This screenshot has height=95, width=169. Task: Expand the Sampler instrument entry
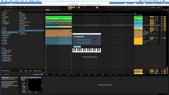(19, 29)
